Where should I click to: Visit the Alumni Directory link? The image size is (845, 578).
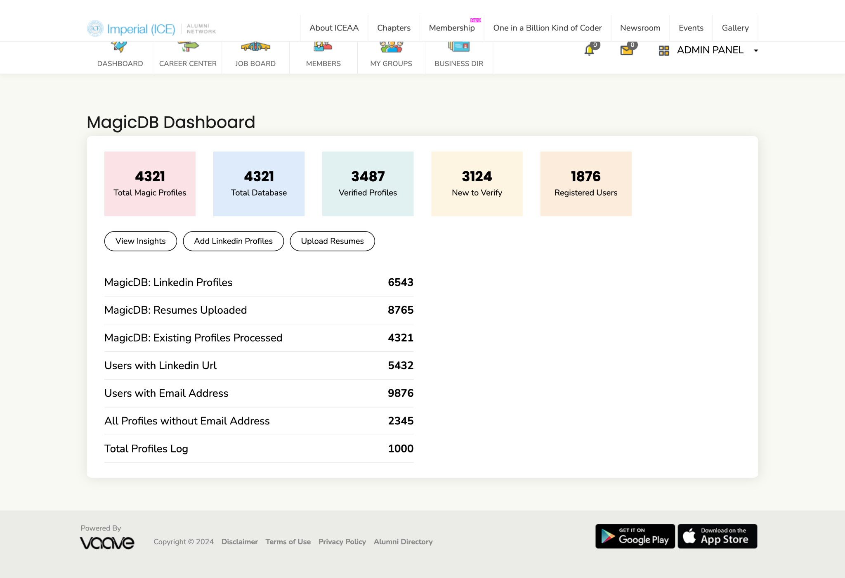pyautogui.click(x=403, y=541)
